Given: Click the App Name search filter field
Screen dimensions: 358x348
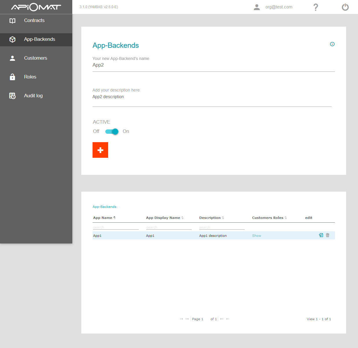Looking at the screenshot, I should point(116,227).
